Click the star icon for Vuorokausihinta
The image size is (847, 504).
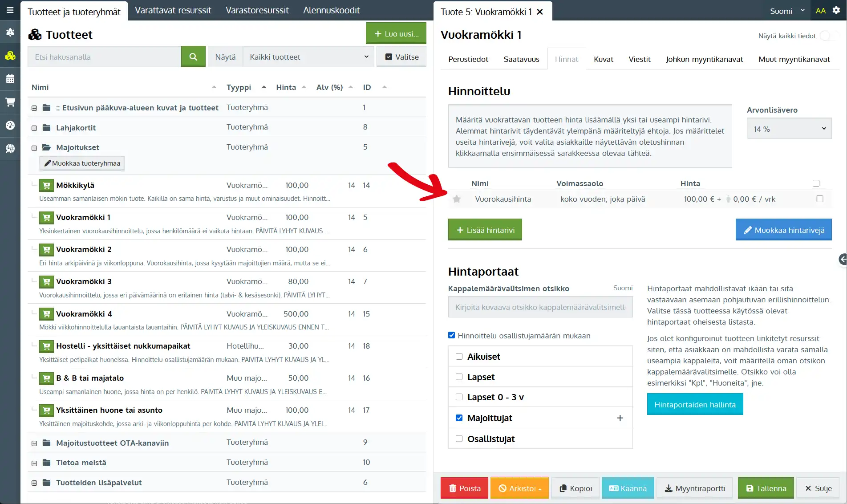coord(457,199)
